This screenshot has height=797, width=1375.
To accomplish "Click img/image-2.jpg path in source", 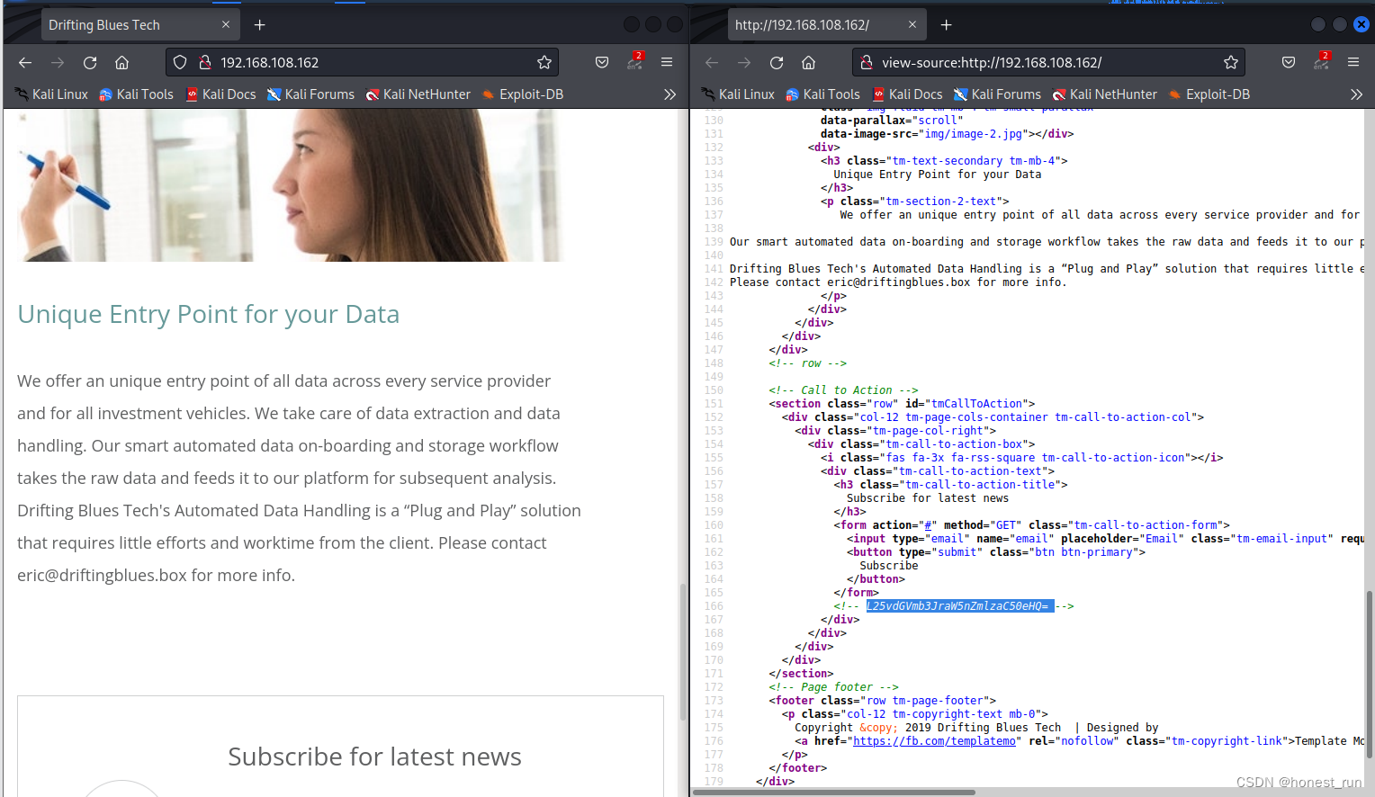I will click(974, 134).
